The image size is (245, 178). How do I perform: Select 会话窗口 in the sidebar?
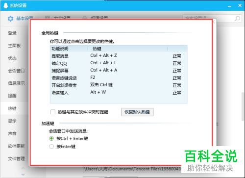16,71
